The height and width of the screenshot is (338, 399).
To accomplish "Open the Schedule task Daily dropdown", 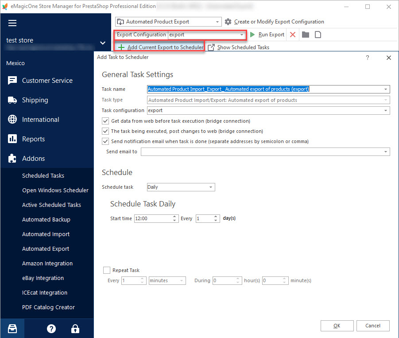I will pos(211,187).
